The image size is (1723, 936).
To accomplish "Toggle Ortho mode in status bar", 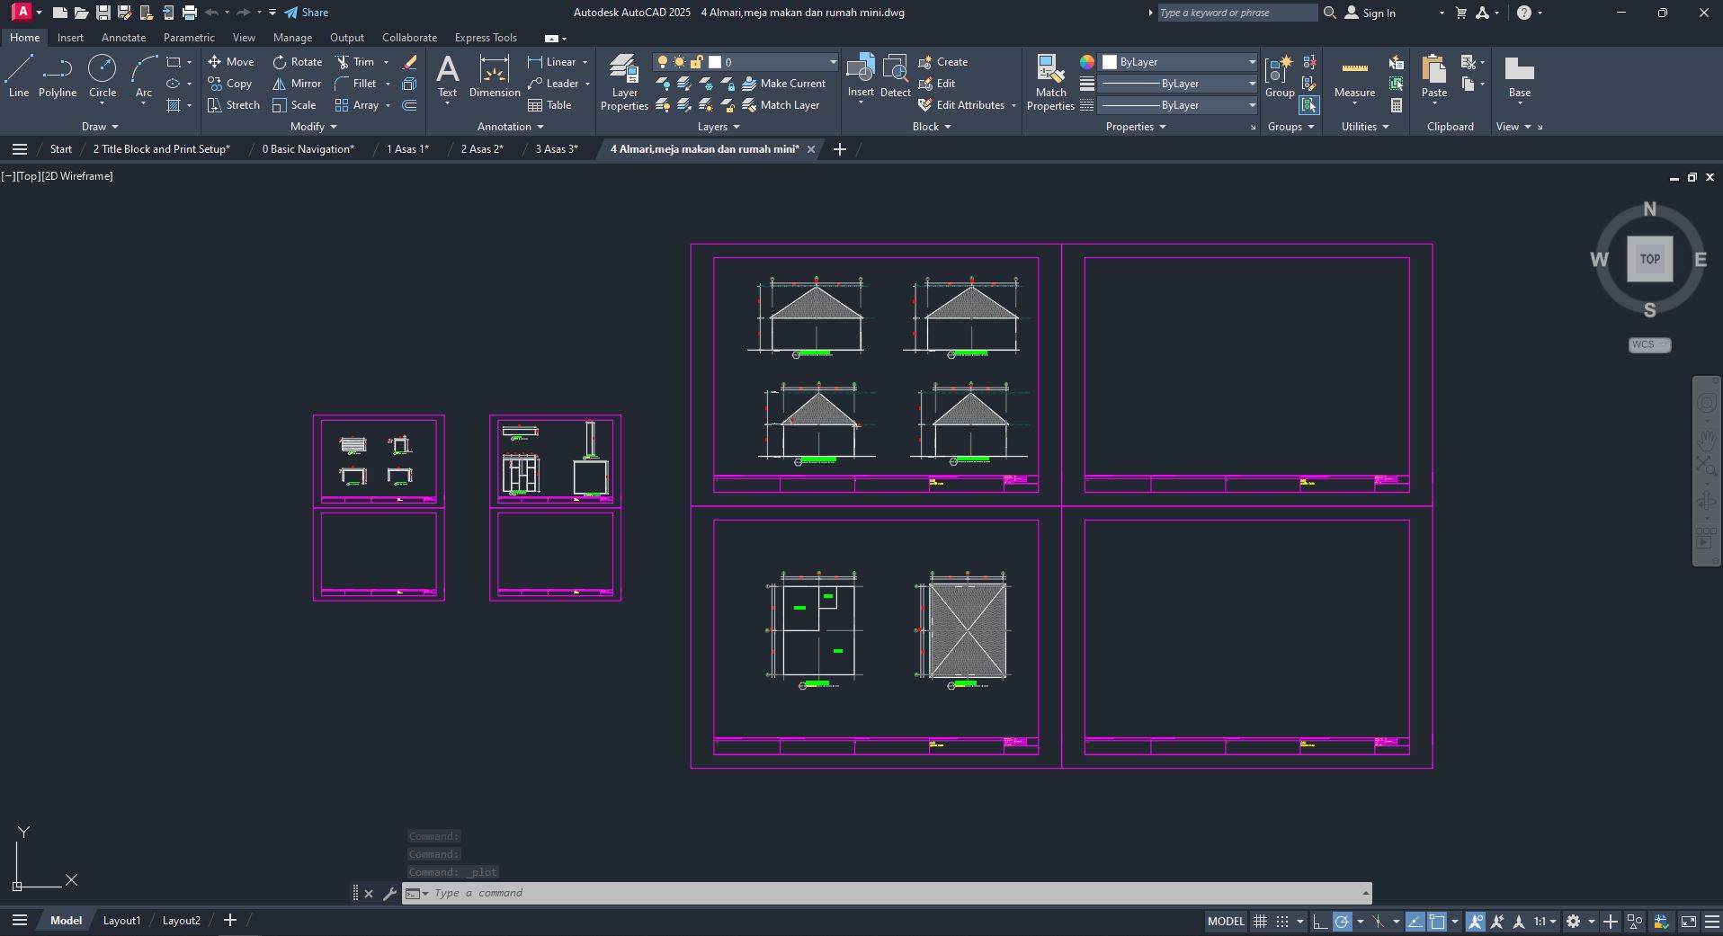I will (x=1319, y=922).
